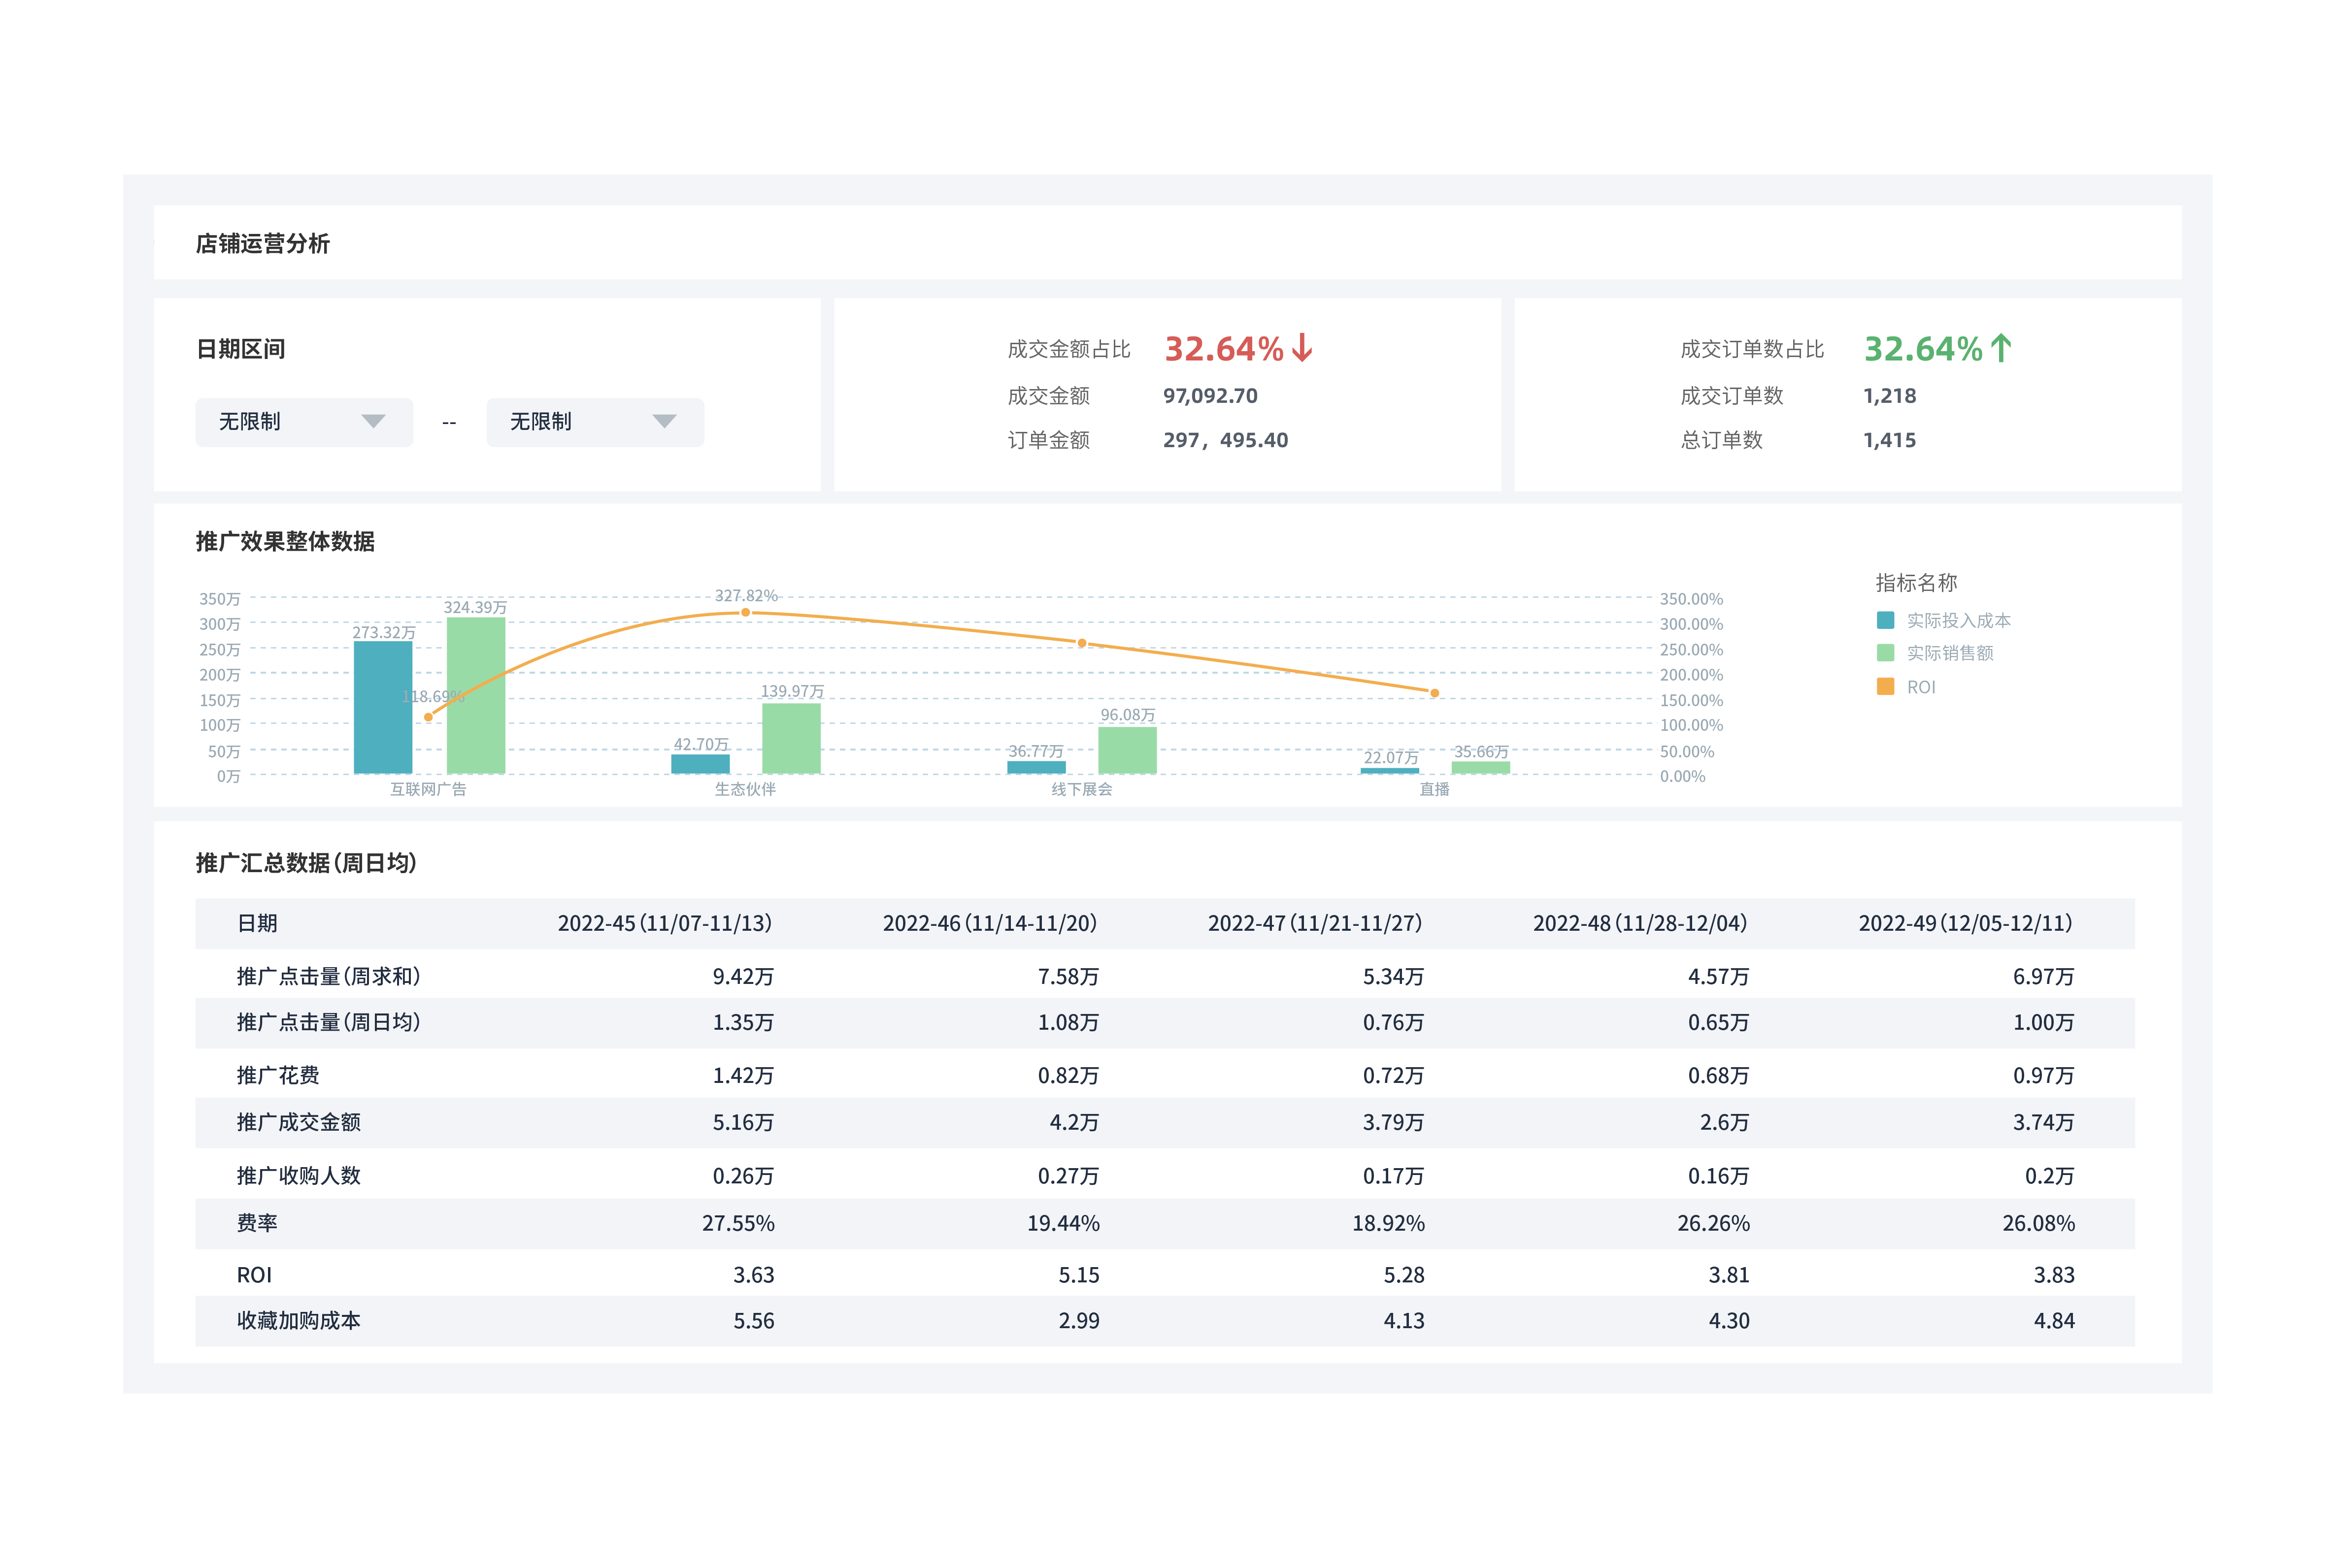This screenshot has height=1568, width=2336.
Task: Click the ROI point labeled 327.82%
Action: (x=745, y=612)
